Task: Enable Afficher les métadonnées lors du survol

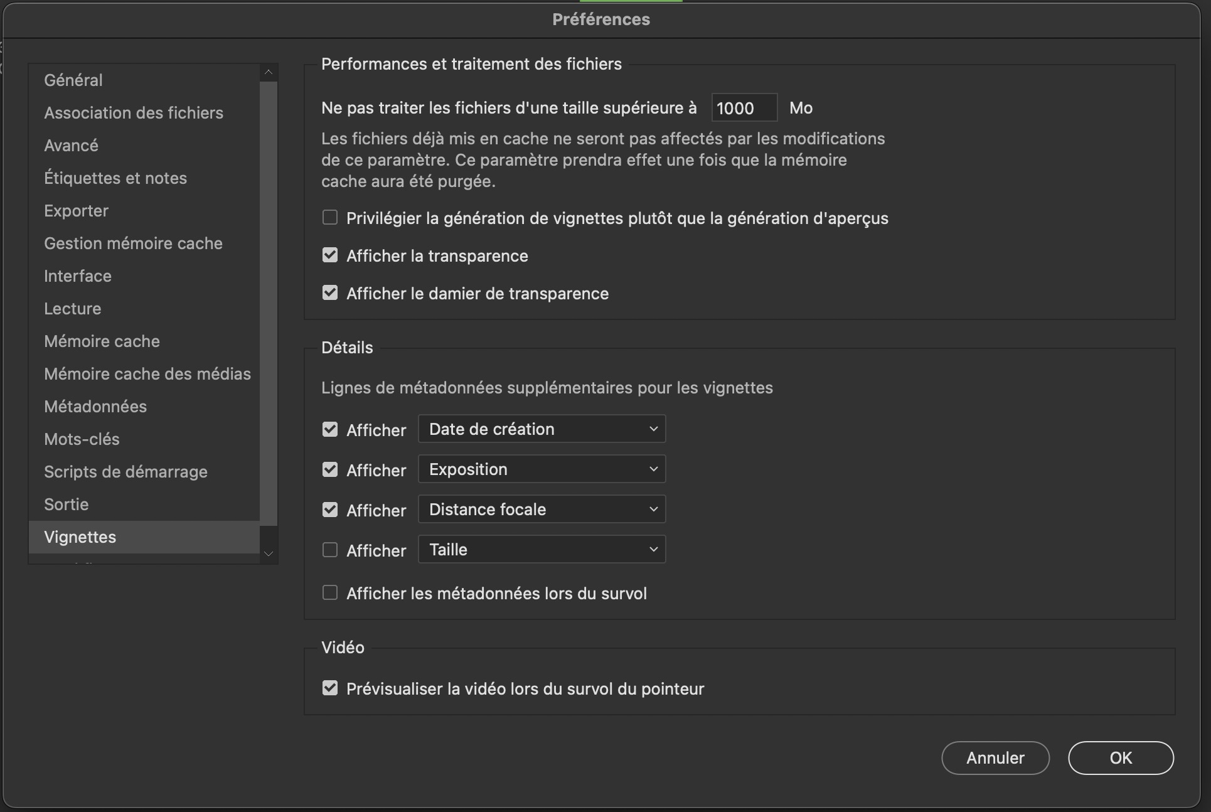Action: click(330, 592)
